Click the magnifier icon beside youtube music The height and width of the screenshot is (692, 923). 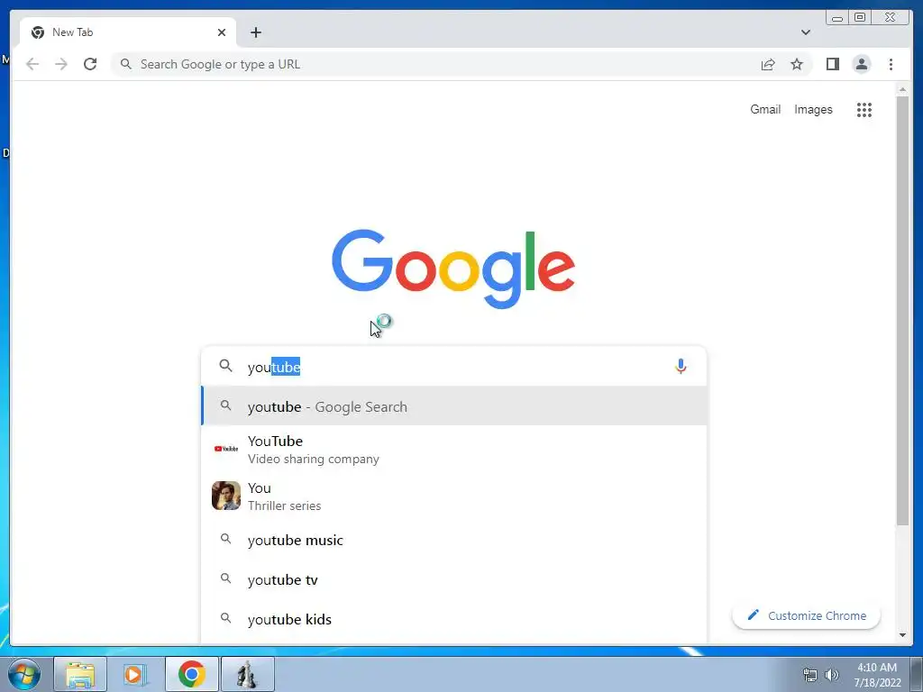(225, 539)
